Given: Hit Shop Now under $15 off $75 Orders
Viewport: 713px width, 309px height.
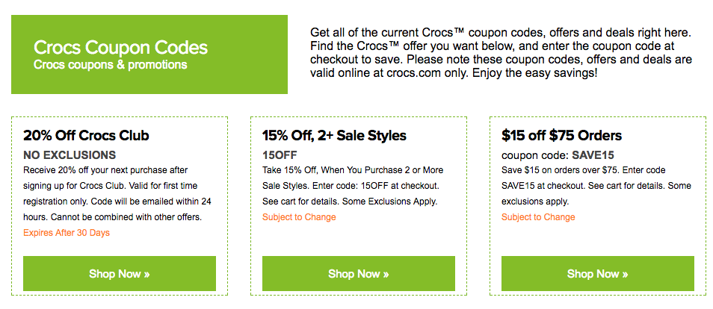Looking at the screenshot, I should click(x=598, y=274).
